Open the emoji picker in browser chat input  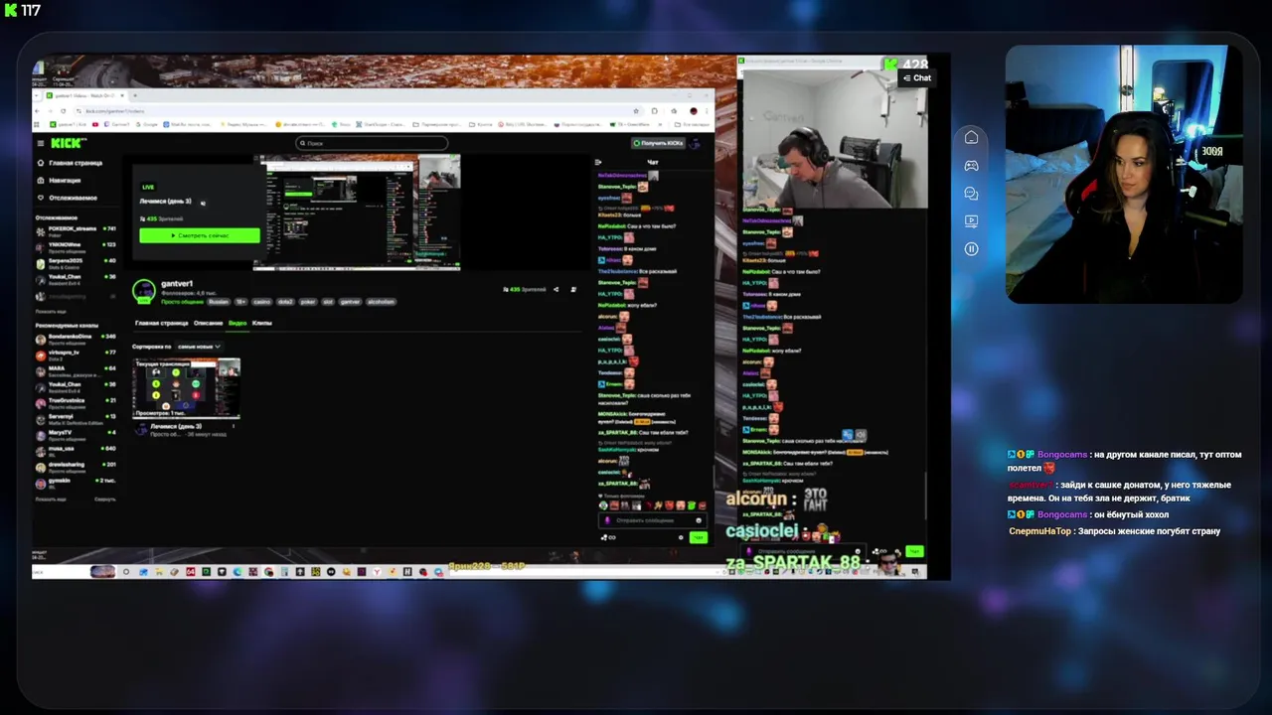pyautogui.click(x=700, y=520)
